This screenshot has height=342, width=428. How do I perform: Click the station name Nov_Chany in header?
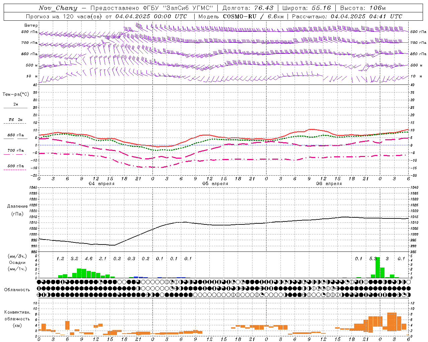(58, 8)
